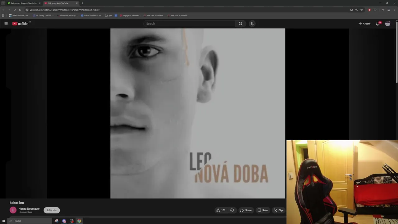Open Alk & Johanka Facebook bookmark
This screenshot has width=398, height=224.
(x=91, y=15)
